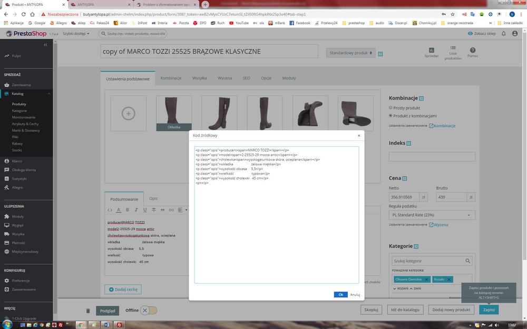The width and height of the screenshot is (527, 329).
Task: Toggle italic in the summary editor
Action: pyautogui.click(x=136, y=210)
